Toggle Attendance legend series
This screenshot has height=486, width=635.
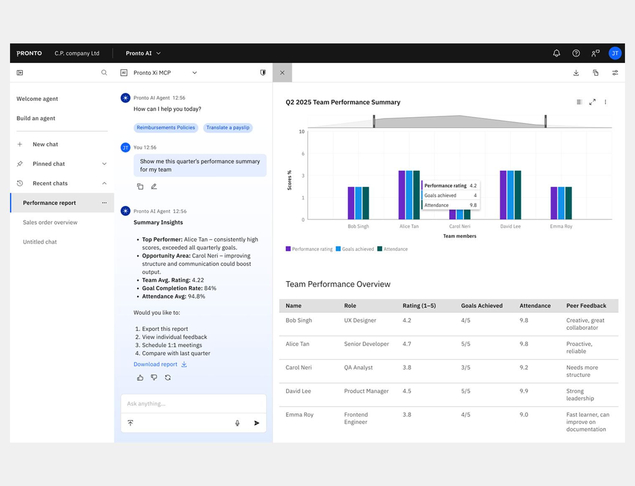pyautogui.click(x=393, y=249)
